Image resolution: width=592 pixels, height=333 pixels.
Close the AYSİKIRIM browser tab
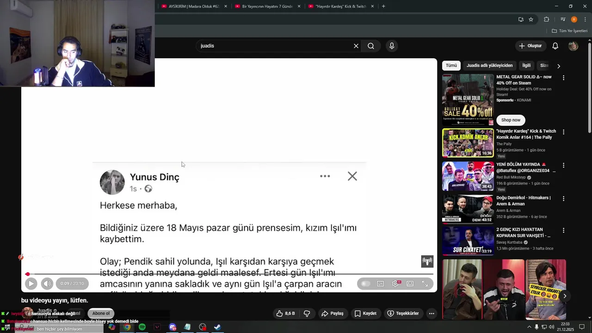click(x=226, y=6)
